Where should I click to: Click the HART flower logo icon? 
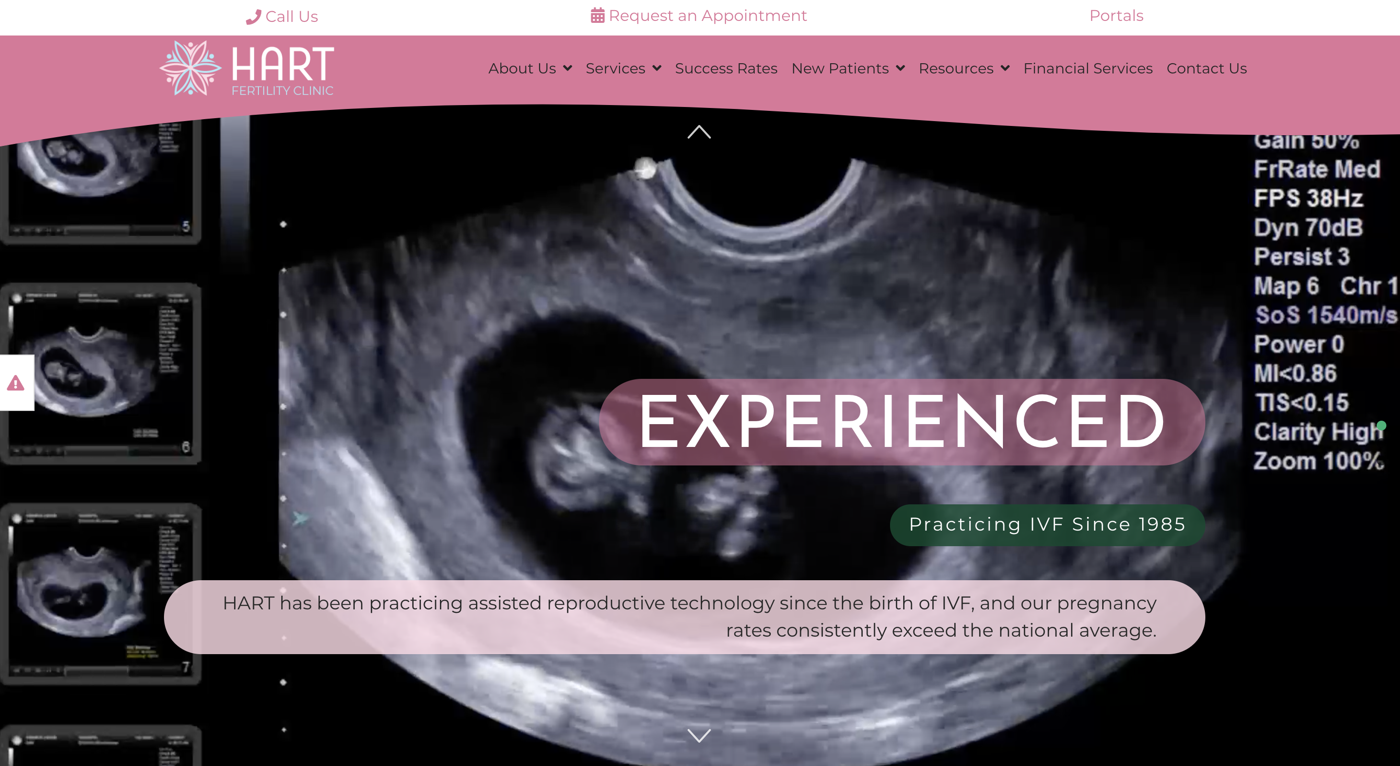190,68
